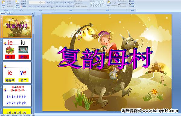
Task: Click the font color icon with letter A
Action: point(52,7)
